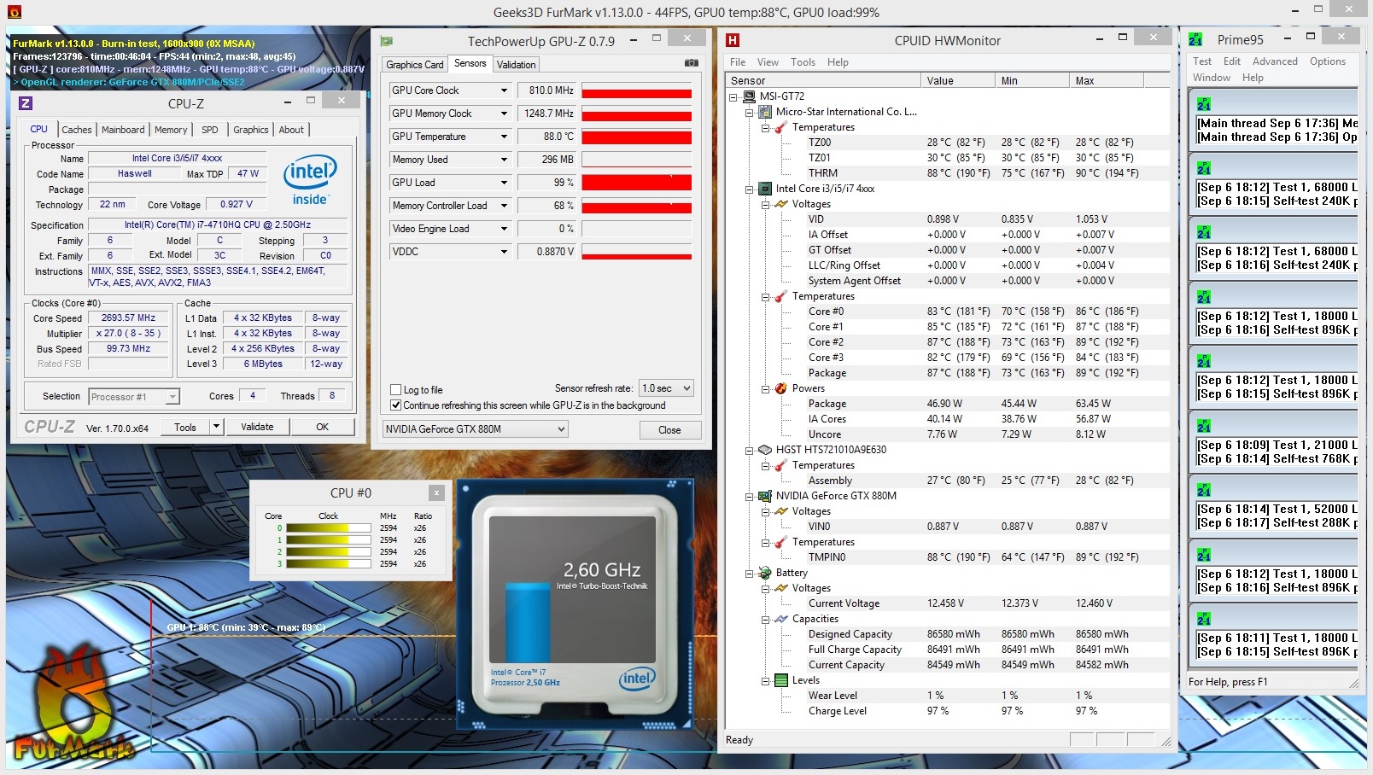Click the card icon beside NVIDIA GeForce GTX 880M node
1373x775 pixels.
tap(765, 496)
